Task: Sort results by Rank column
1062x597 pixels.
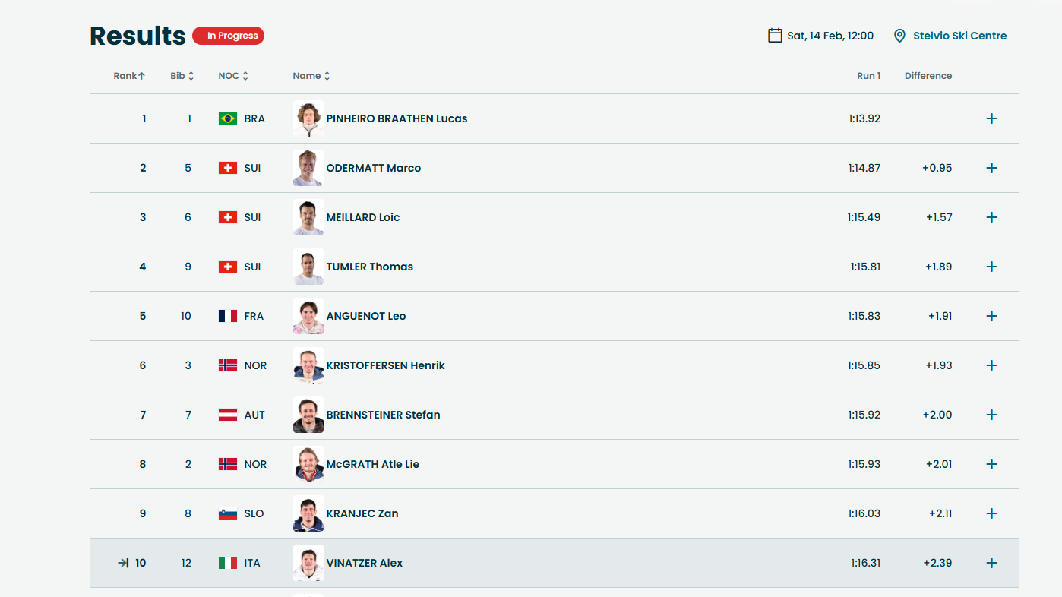Action: (x=129, y=76)
